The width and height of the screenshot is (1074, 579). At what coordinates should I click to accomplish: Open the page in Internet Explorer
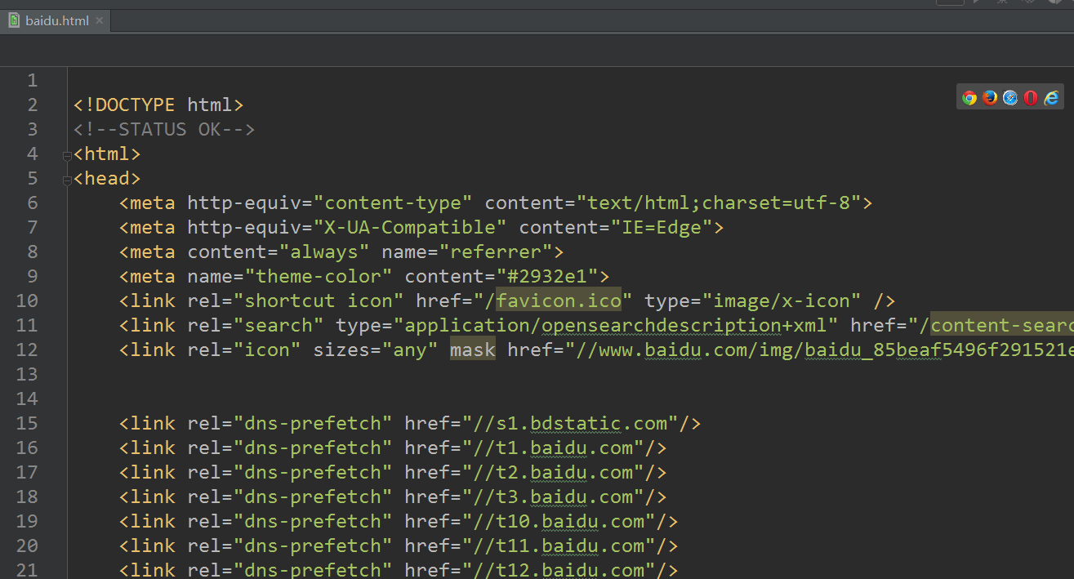(1051, 98)
